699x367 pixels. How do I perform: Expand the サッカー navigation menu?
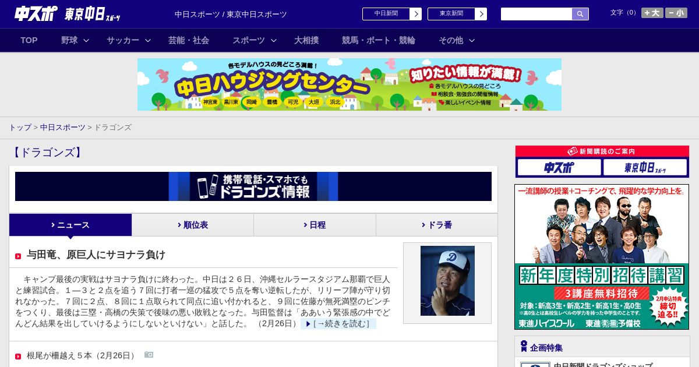pyautogui.click(x=129, y=40)
